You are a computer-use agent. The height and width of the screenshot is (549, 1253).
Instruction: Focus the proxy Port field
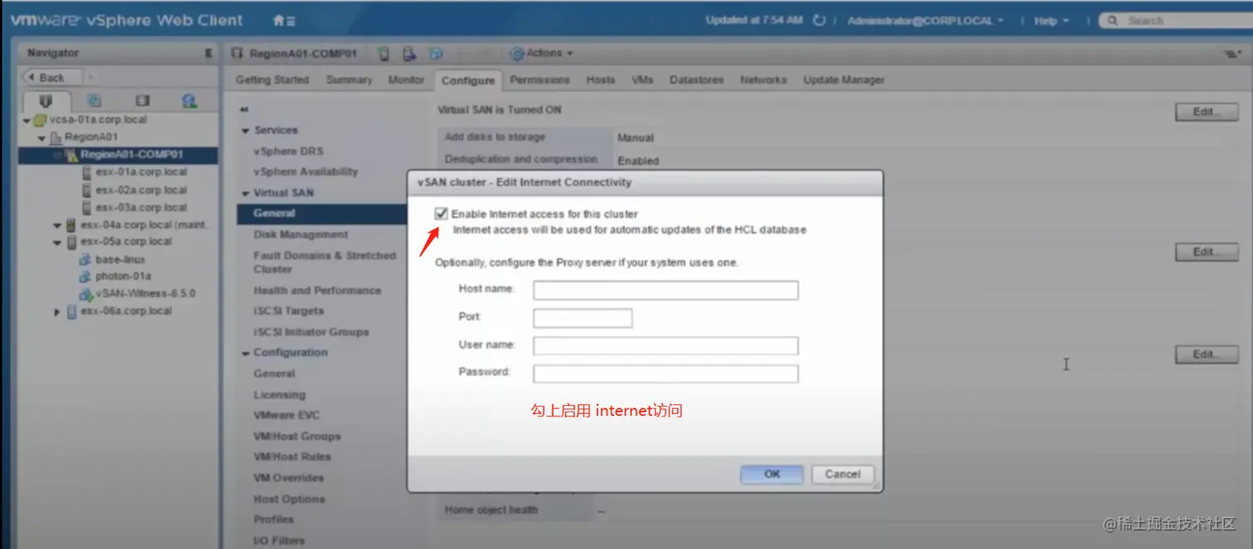pos(583,318)
